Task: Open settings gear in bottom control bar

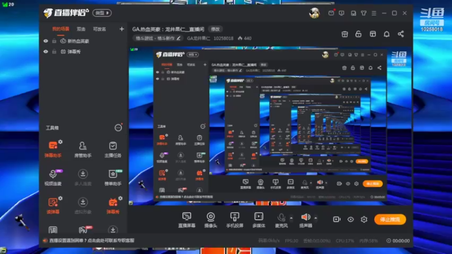Action: coord(364,219)
